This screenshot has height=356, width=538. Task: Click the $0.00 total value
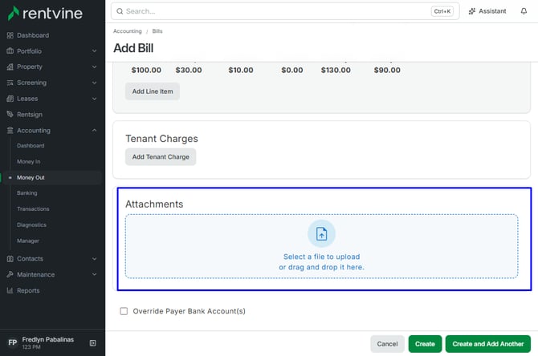(x=292, y=71)
